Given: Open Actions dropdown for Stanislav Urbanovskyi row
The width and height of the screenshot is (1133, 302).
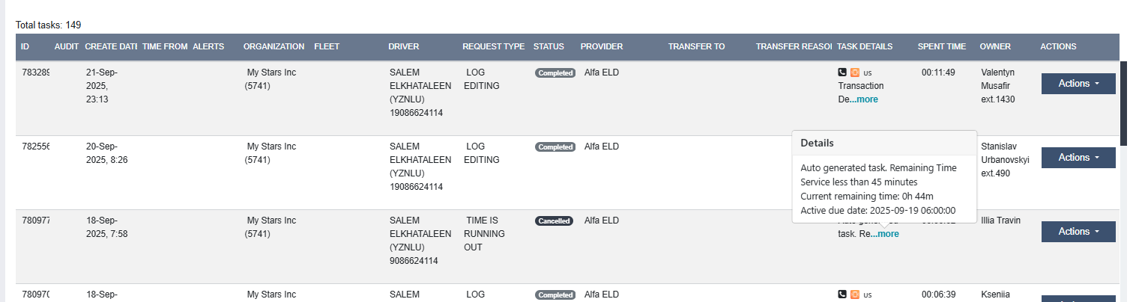Looking at the screenshot, I should pyautogui.click(x=1078, y=158).
